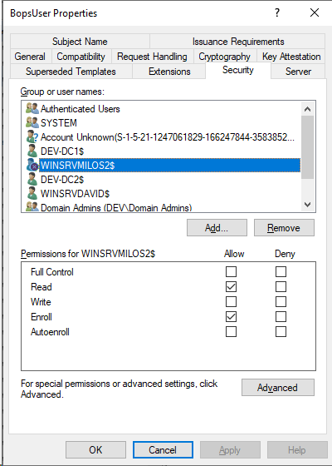This screenshot has height=466, width=332.
Task: Select the Account Unknown icon
Action: (32, 136)
